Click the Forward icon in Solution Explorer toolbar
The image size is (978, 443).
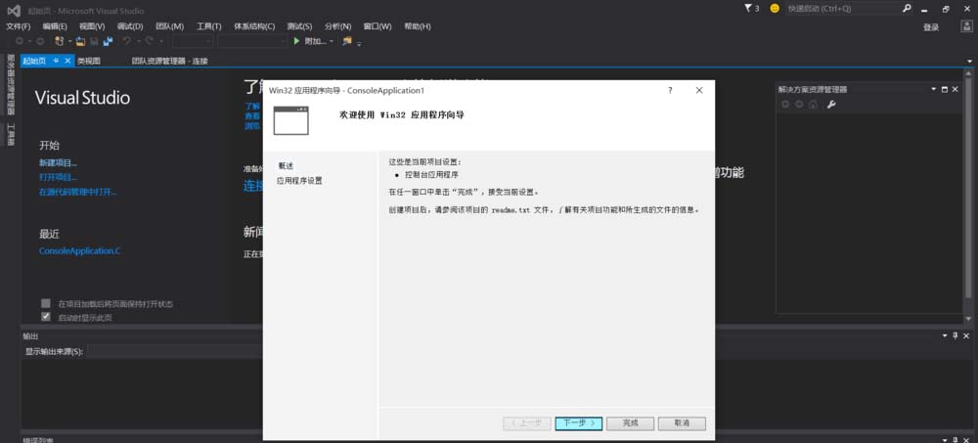click(x=799, y=105)
